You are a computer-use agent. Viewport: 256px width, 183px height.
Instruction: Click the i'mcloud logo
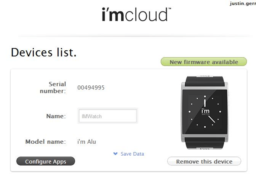click(136, 15)
